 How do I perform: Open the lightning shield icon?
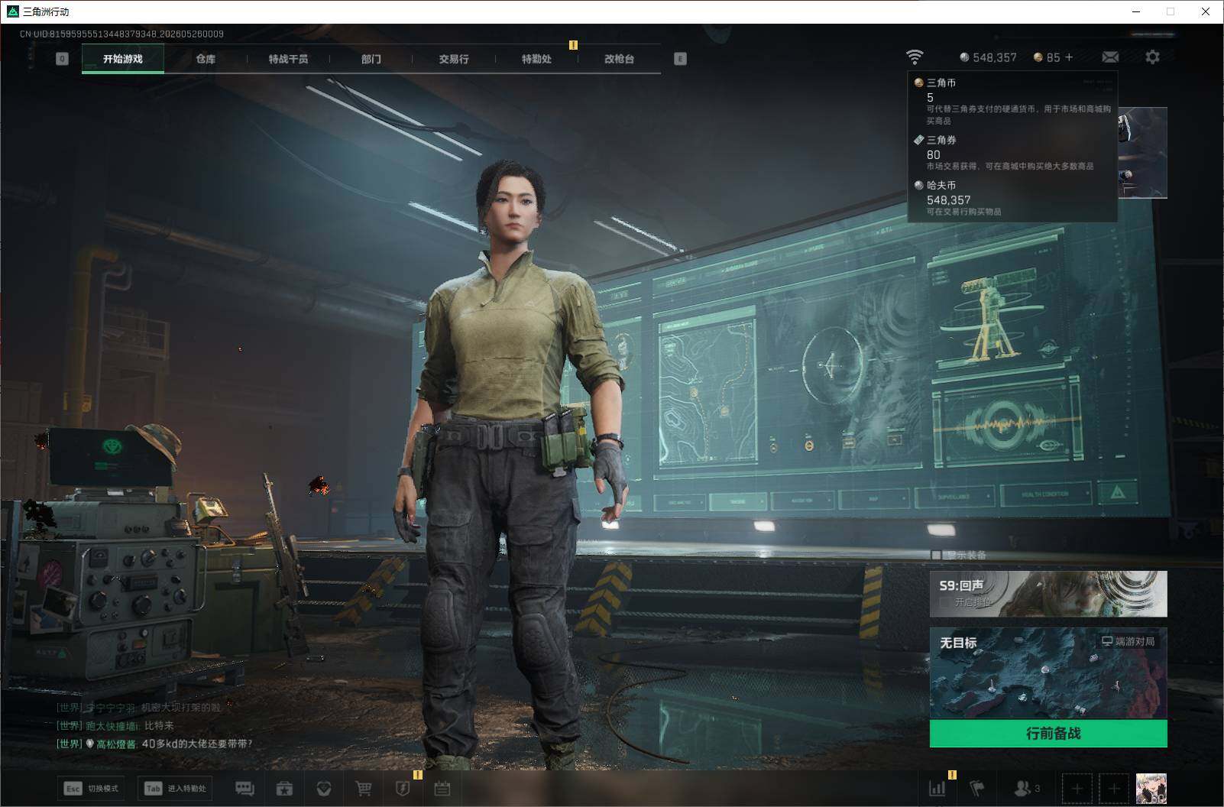click(403, 788)
